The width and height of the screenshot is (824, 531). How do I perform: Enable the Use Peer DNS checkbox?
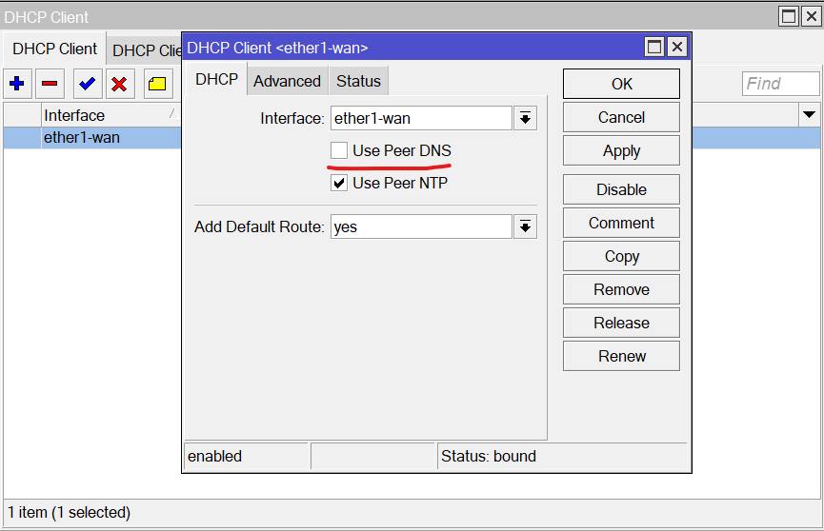click(339, 150)
